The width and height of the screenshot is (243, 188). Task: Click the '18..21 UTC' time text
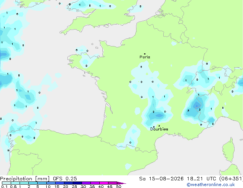[202, 179]
